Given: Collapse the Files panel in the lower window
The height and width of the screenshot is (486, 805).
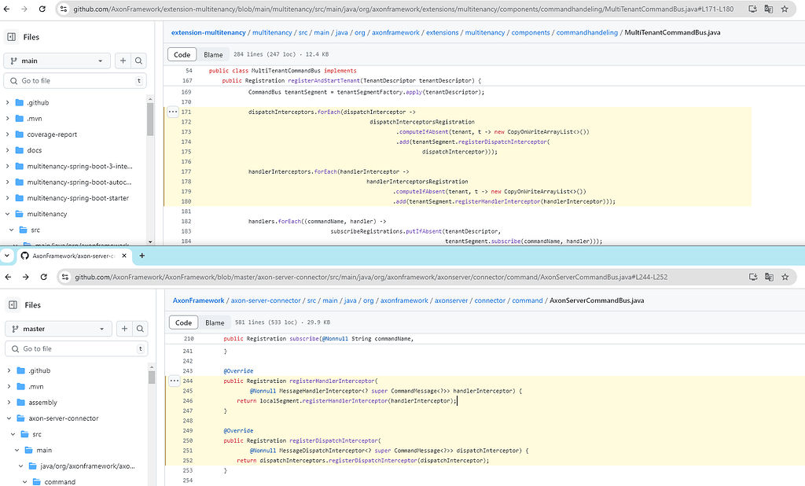Looking at the screenshot, I should 11,304.
